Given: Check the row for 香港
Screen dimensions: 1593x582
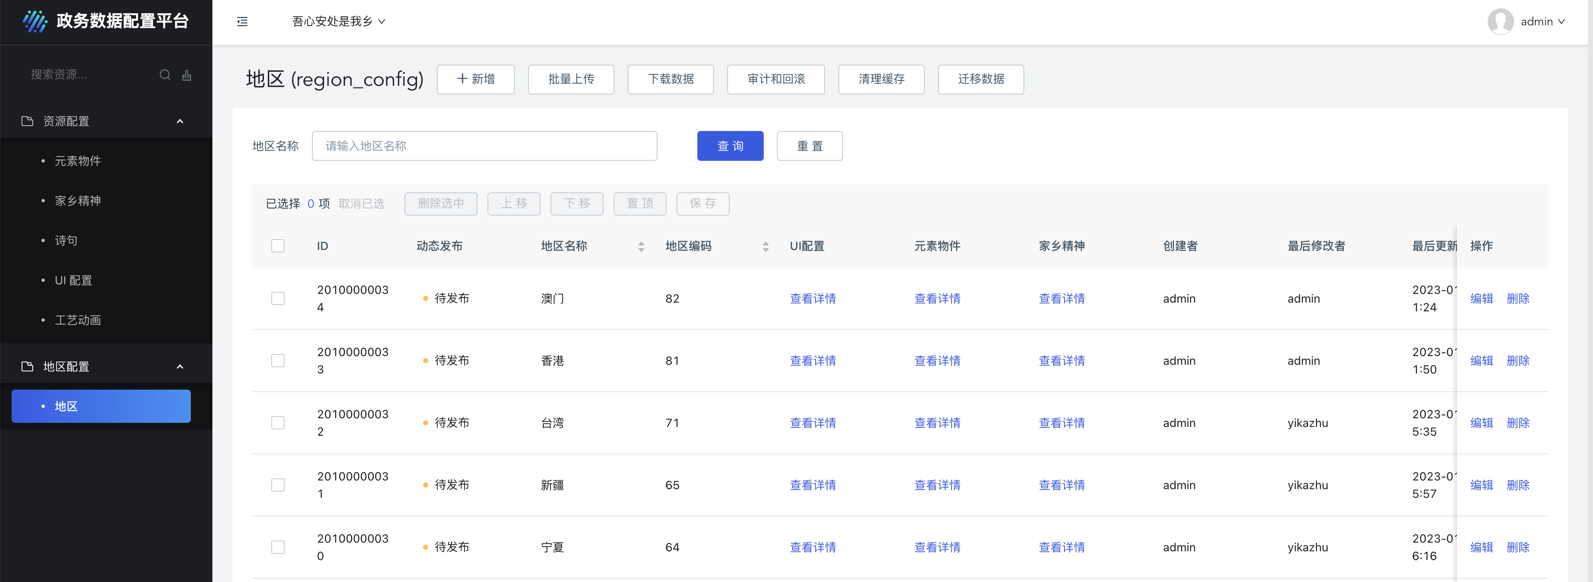Looking at the screenshot, I should [278, 361].
